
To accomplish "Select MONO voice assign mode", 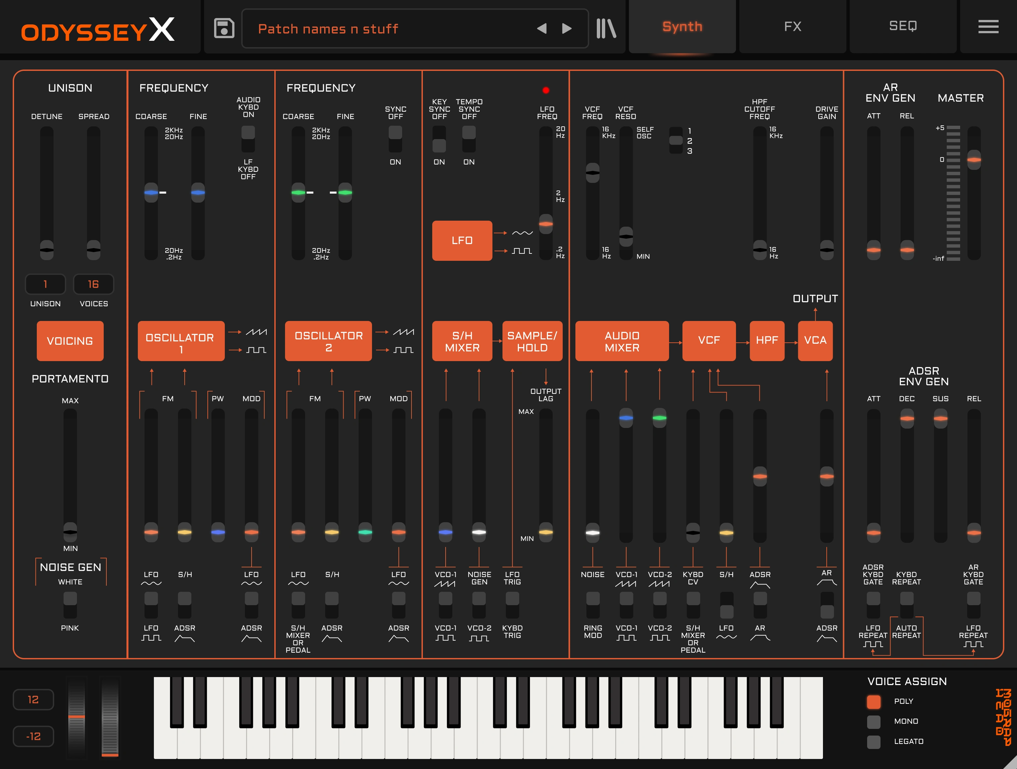I will tap(873, 722).
